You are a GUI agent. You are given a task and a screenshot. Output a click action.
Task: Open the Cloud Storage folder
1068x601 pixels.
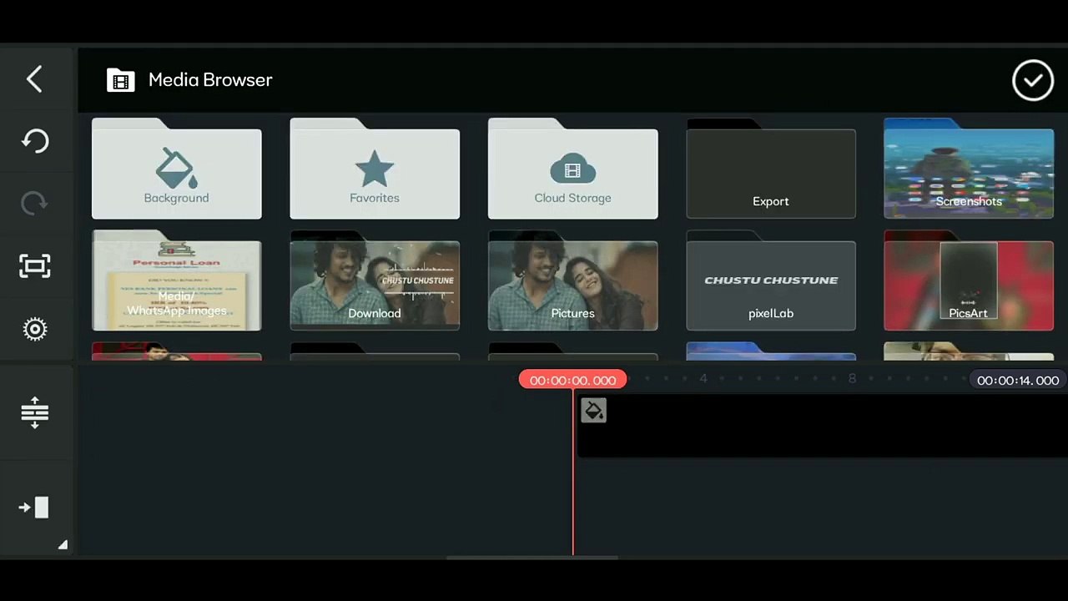point(573,169)
